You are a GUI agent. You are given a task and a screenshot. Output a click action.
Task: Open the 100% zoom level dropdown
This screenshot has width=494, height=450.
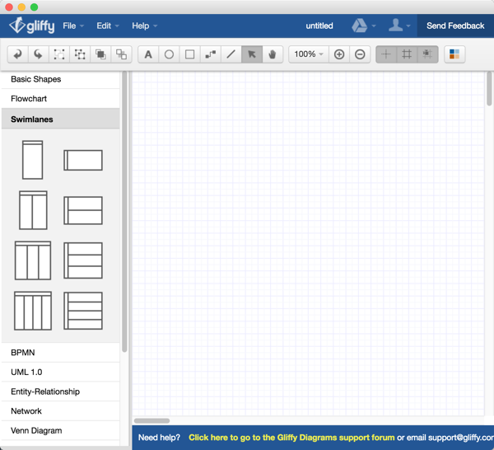309,54
